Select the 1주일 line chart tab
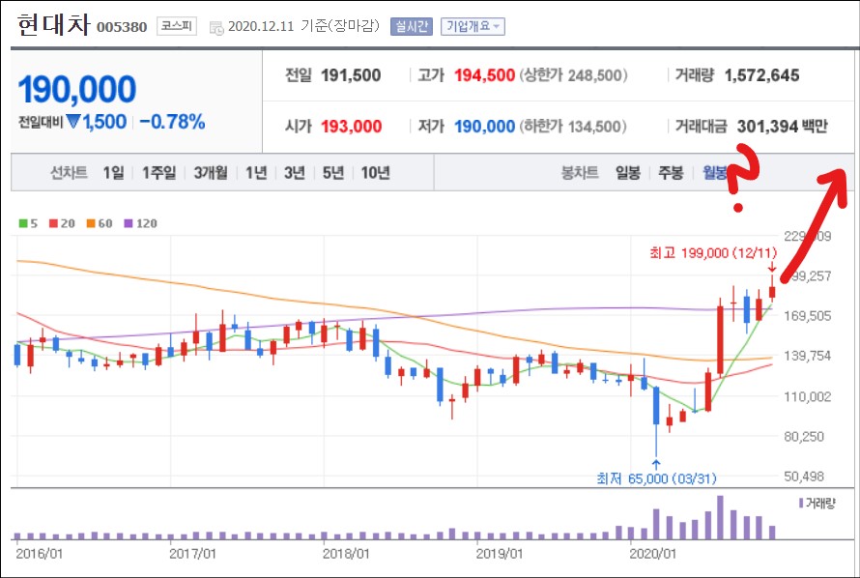Image resolution: width=860 pixels, height=578 pixels. [x=159, y=173]
